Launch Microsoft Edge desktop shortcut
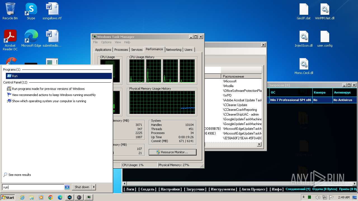The width and height of the screenshot is (358, 201). point(31,39)
